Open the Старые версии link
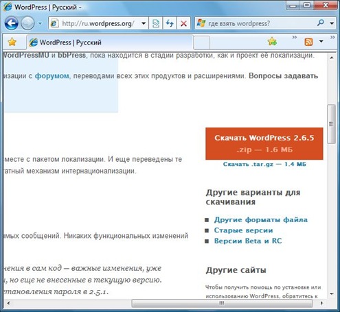The image size is (340, 312). pyautogui.click(x=243, y=230)
